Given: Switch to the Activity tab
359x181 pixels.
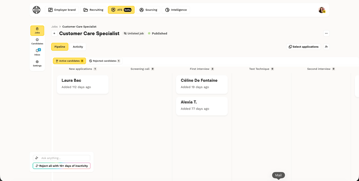Looking at the screenshot, I should click(78, 47).
